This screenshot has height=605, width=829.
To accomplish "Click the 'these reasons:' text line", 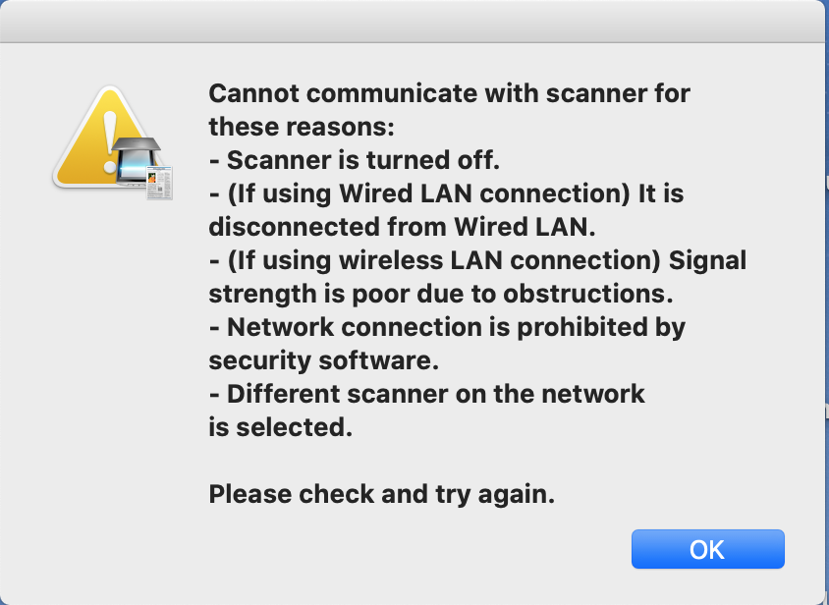I will [x=300, y=127].
